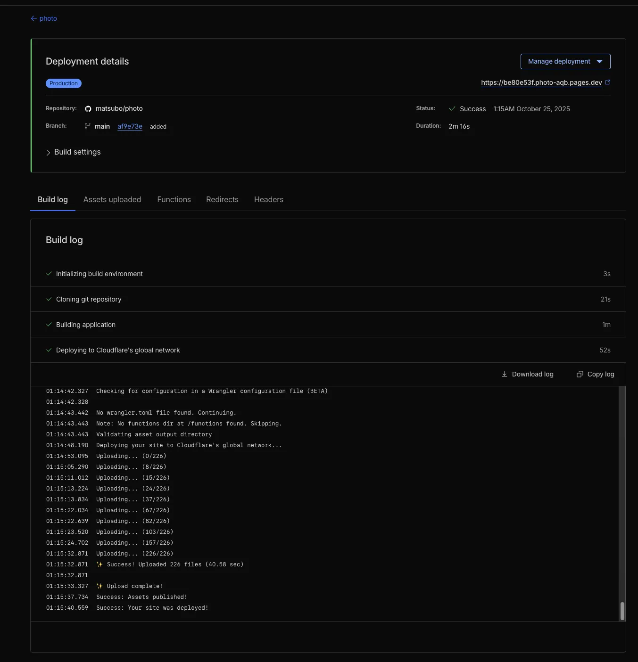Expand the Initializing build environment step

tap(328, 274)
